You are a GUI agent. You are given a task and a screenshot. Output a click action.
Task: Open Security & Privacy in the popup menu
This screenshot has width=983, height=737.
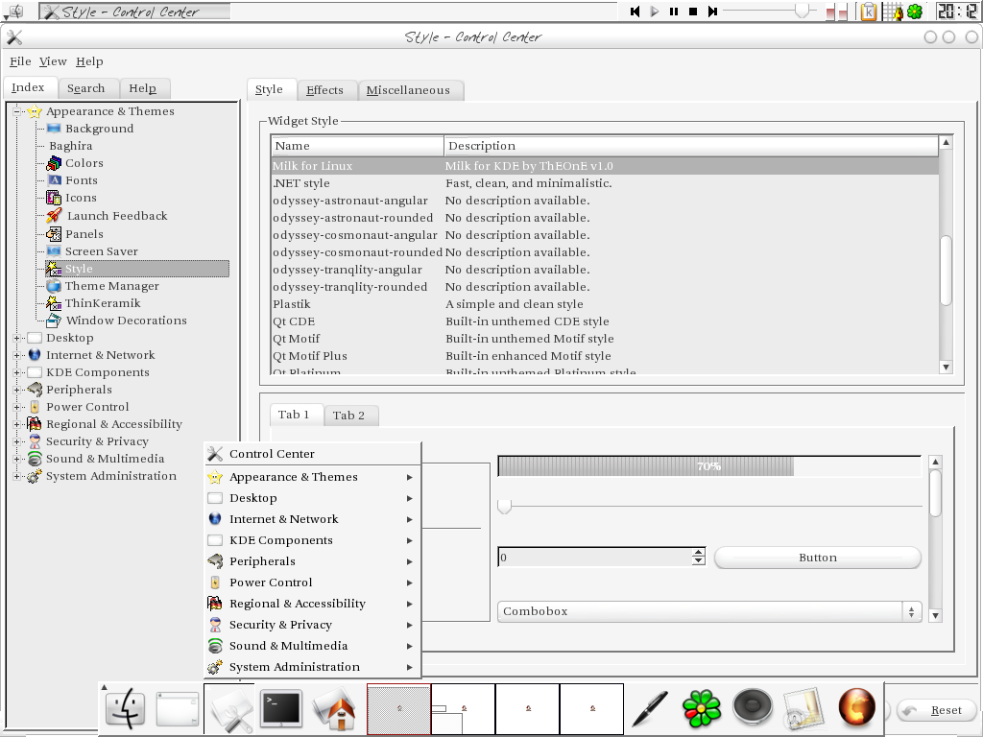coord(314,625)
